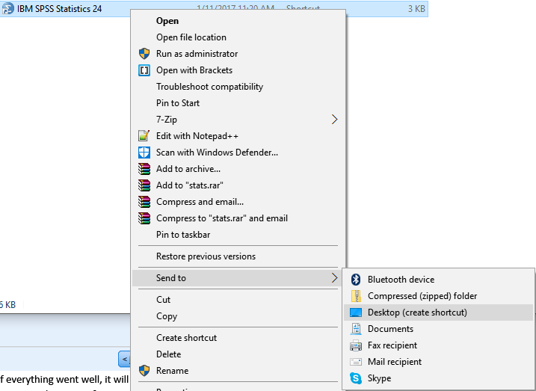Image resolution: width=536 pixels, height=391 pixels.
Task: Choose Open from the context menu
Action: click(238, 21)
